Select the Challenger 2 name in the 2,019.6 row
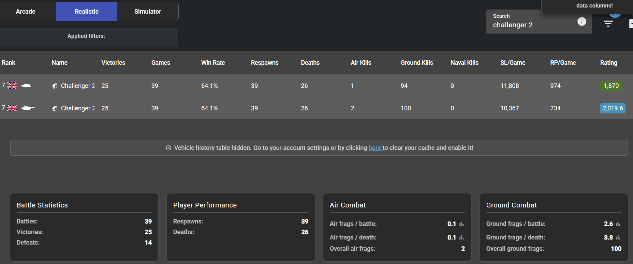The width and height of the screenshot is (633, 264). click(x=78, y=108)
